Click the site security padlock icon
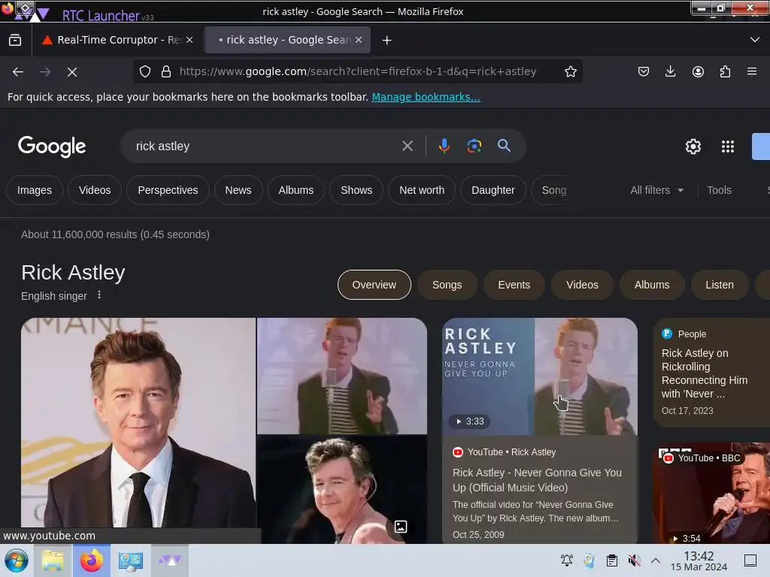The height and width of the screenshot is (577, 770). coord(166,71)
